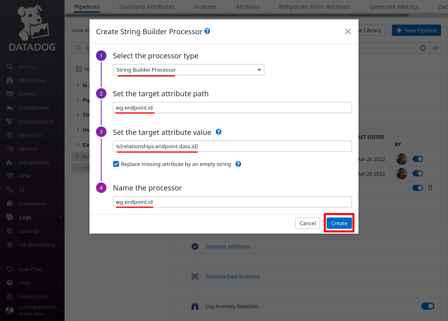Click the Create button
The width and height of the screenshot is (448, 321).
pyautogui.click(x=339, y=223)
